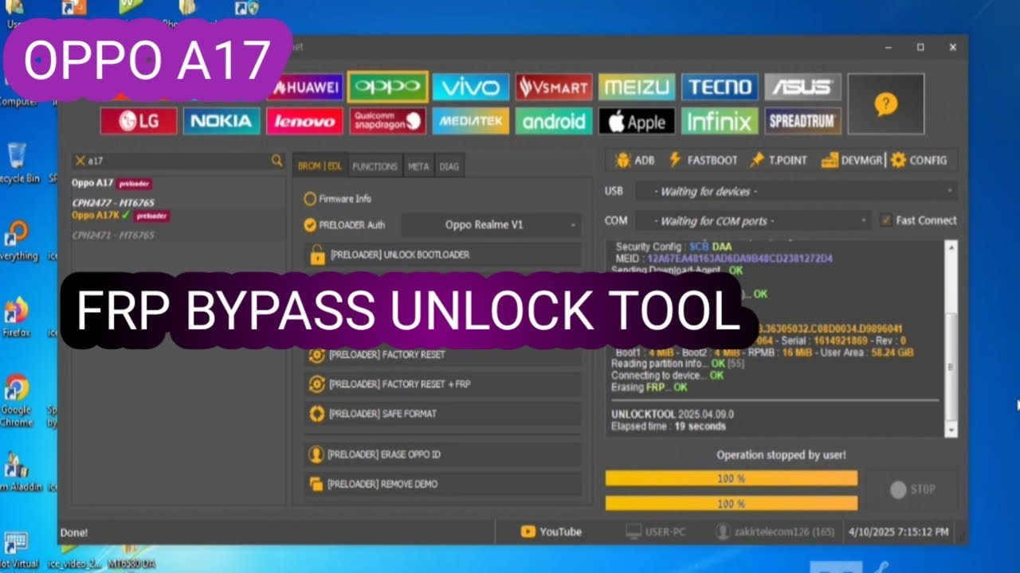Toggle the Fast Connect checkbox
1020x573 pixels.
917,220
